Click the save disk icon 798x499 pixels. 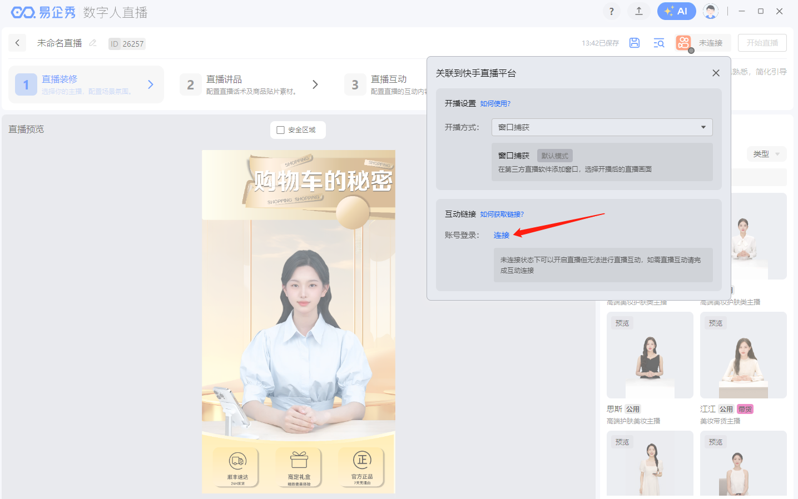coord(635,43)
